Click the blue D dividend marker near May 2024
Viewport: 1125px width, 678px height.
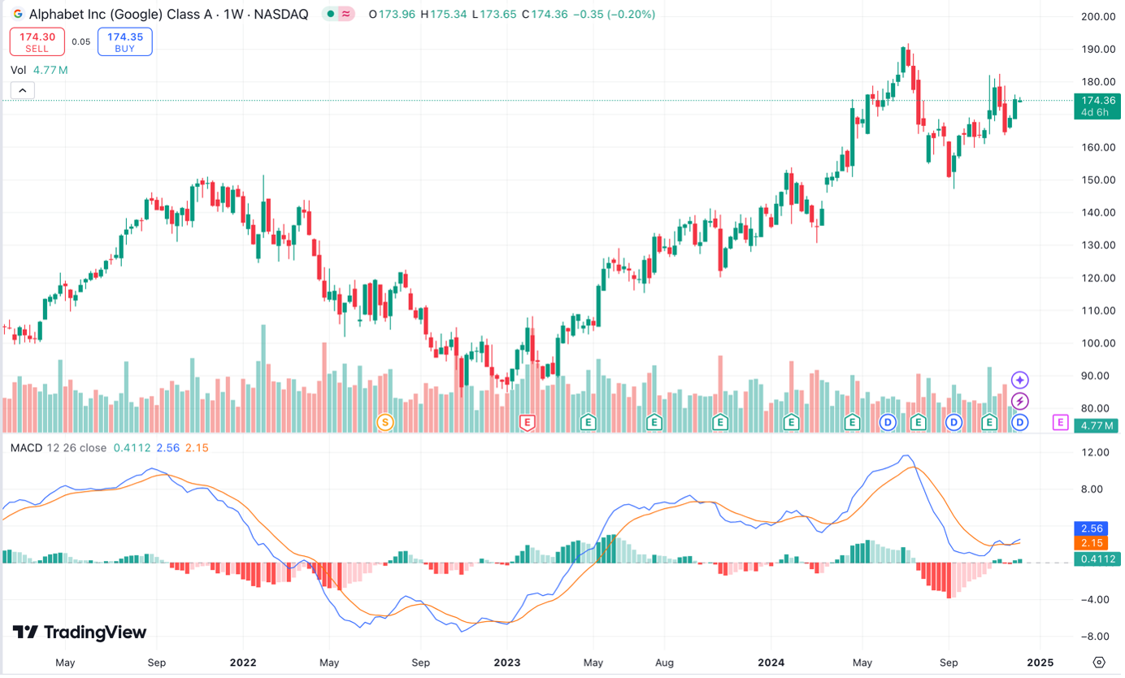pos(887,422)
